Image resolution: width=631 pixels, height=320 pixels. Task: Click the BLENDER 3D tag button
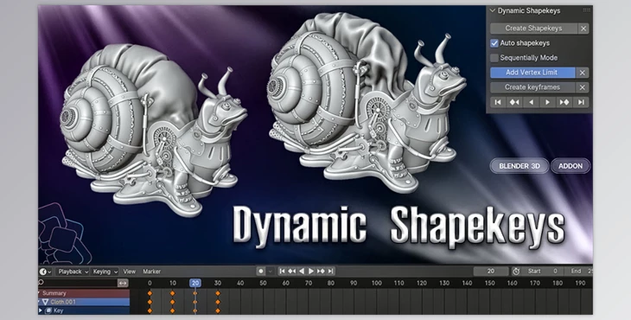(x=519, y=166)
